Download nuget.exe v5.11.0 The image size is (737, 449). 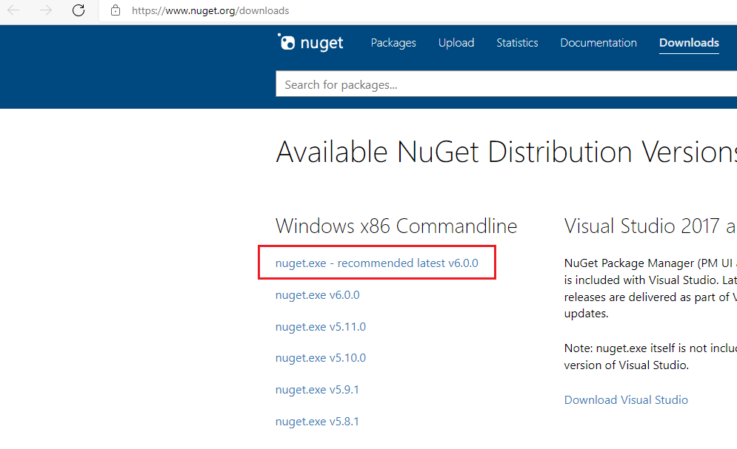click(321, 326)
